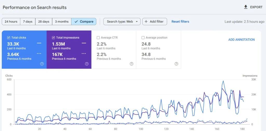Viewport: 266px width, 131px height.
Task: Switch to the 28 days range
Action: point(44,22)
